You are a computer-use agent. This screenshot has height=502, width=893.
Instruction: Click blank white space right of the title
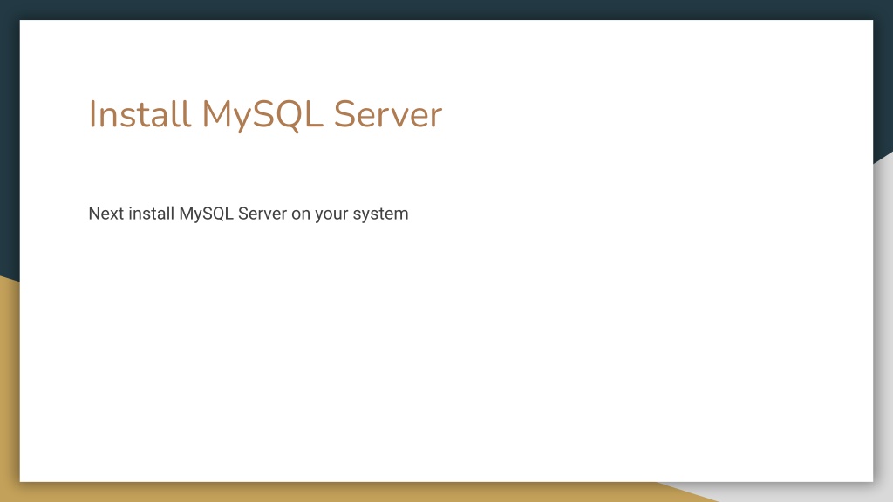click(655, 114)
